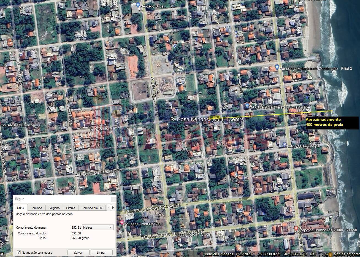Click the R. 1570 Ludovico Noé Zagonel label
Image resolution: width=360 pixels, height=257 pixels.
click(154, 209)
